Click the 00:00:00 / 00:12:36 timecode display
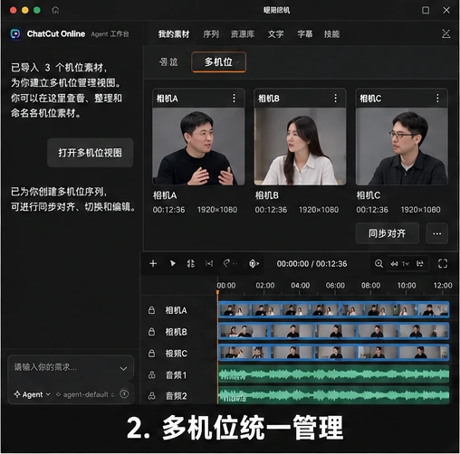 click(x=311, y=264)
